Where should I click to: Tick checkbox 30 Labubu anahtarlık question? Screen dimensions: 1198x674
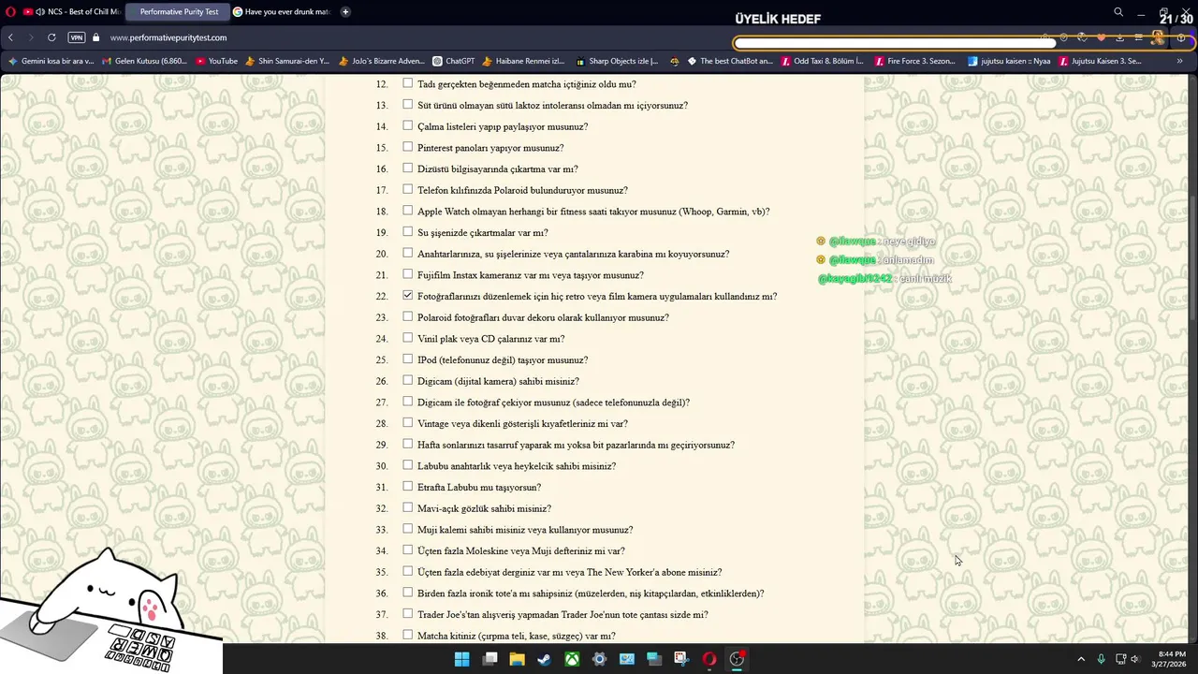pos(407,465)
